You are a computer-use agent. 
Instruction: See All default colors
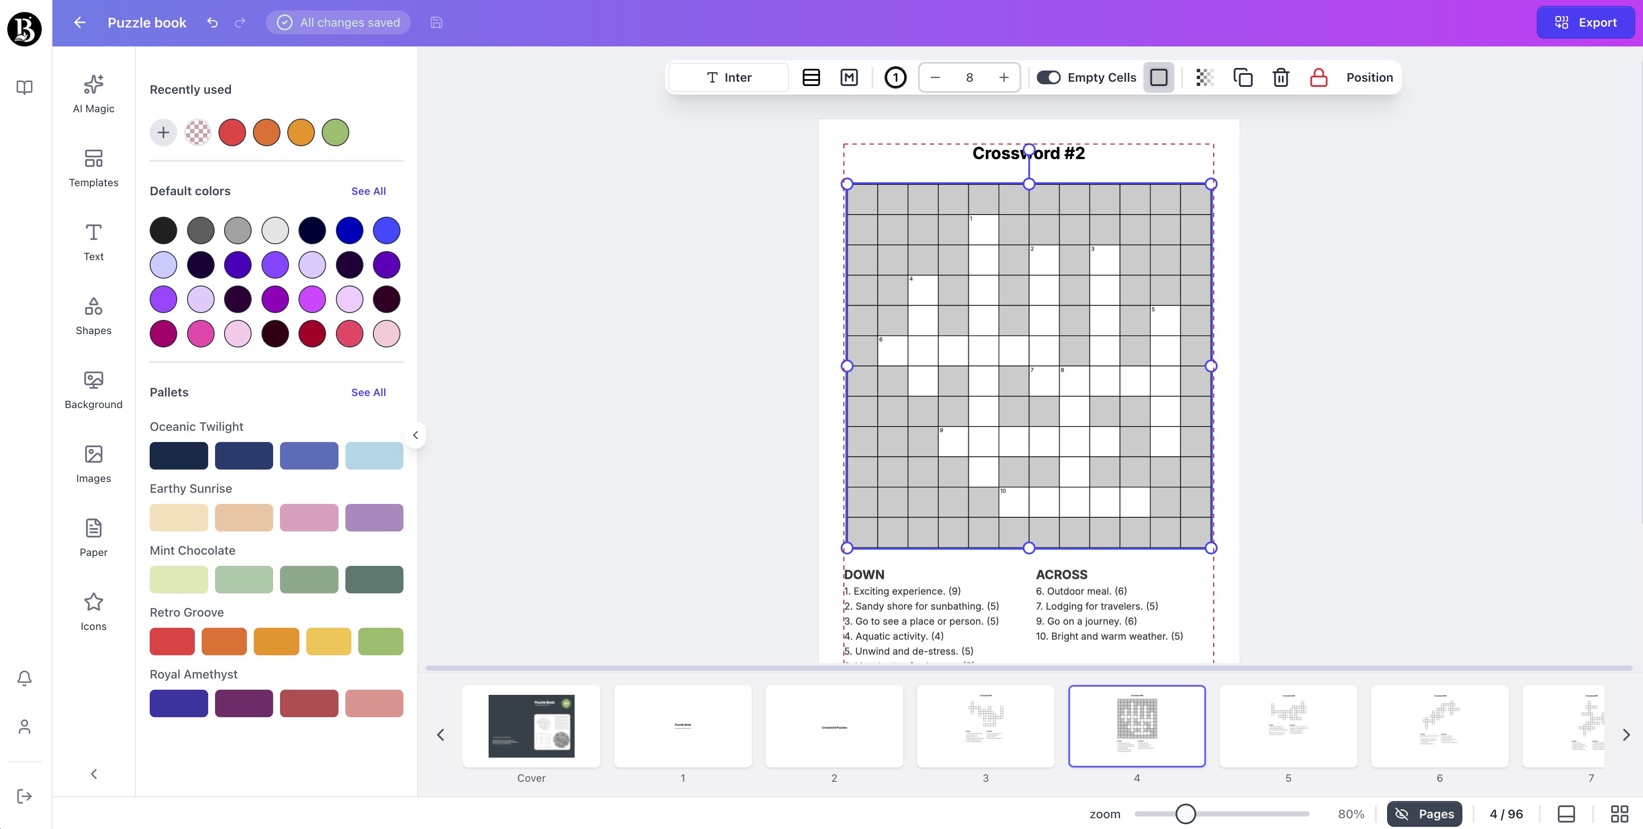pyautogui.click(x=369, y=190)
